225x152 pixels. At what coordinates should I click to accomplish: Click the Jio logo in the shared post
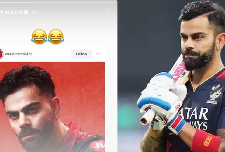click(x=98, y=146)
